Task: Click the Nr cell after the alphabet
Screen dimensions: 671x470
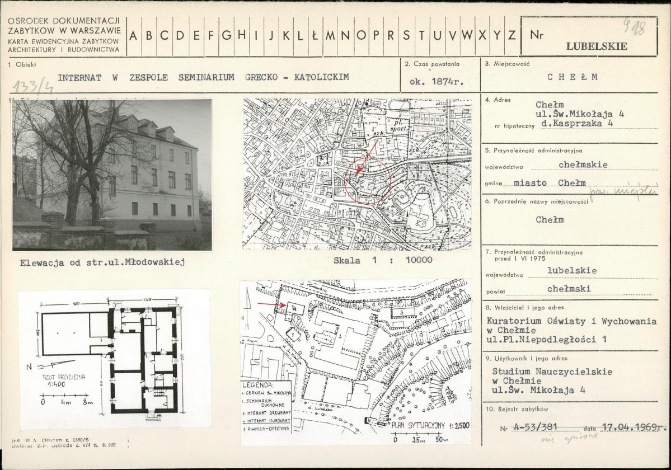Action: coord(536,35)
